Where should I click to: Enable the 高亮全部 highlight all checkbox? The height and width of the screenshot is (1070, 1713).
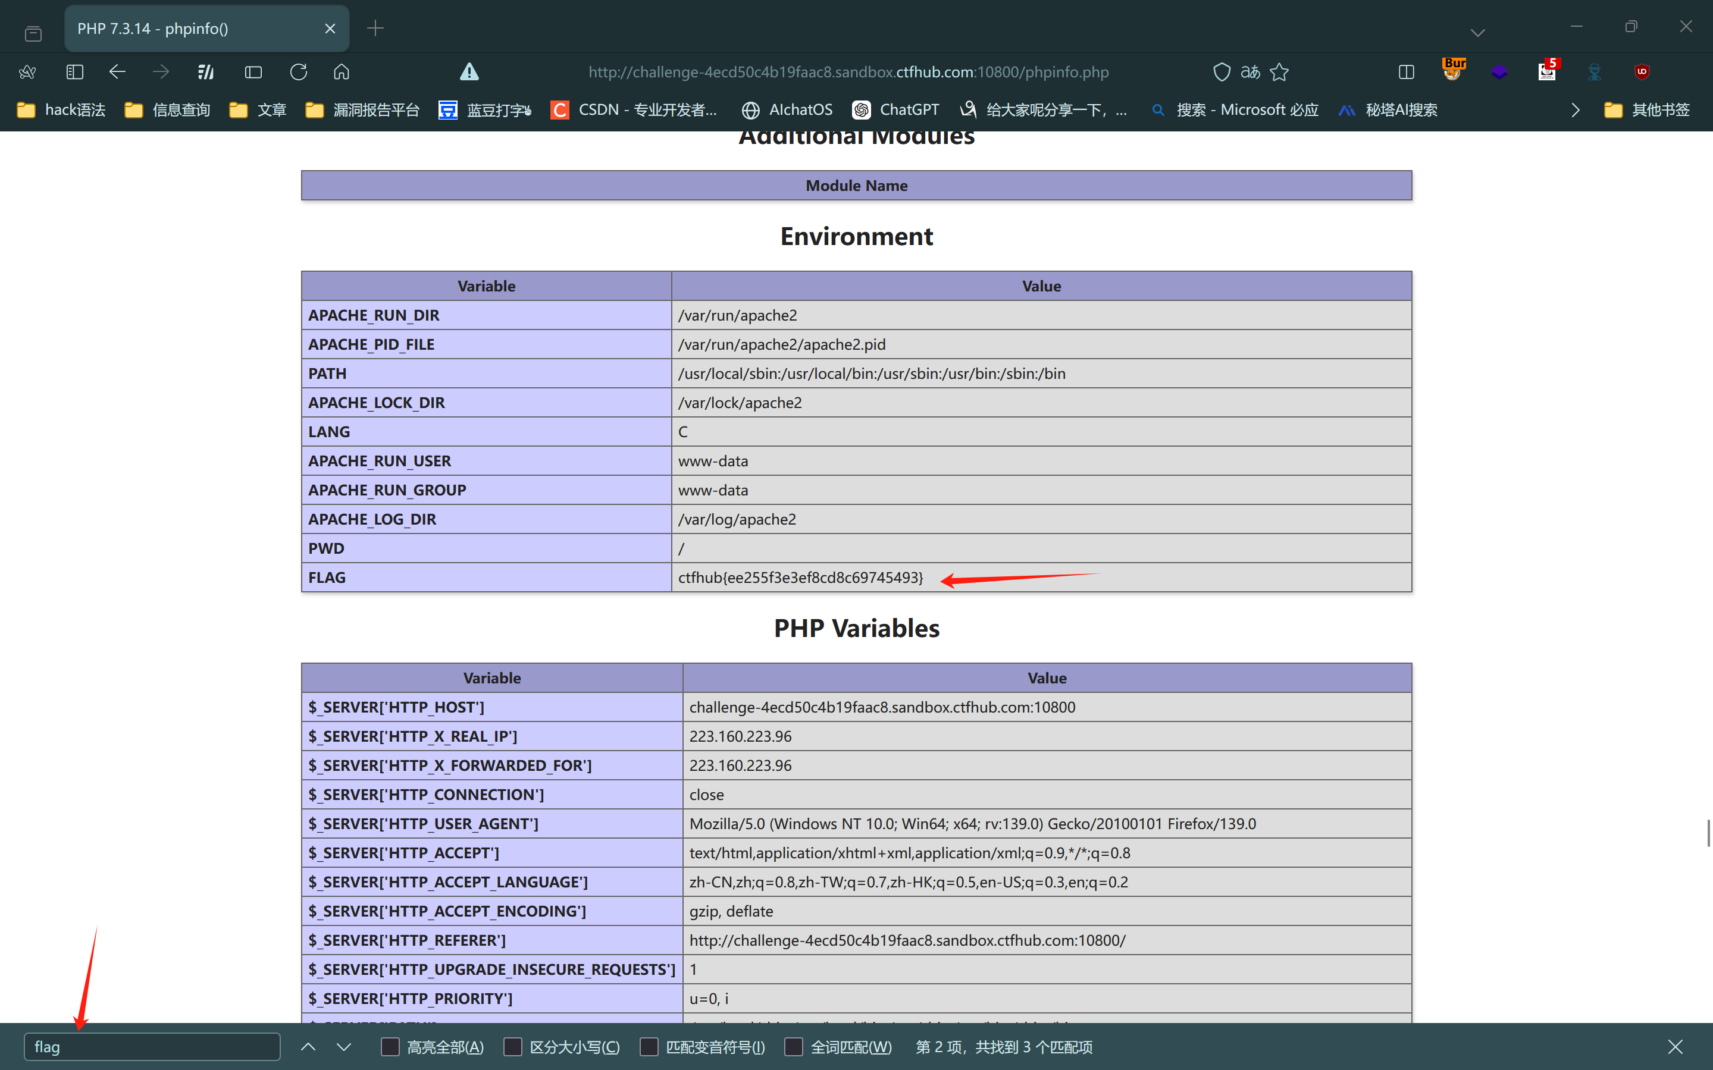pos(390,1047)
